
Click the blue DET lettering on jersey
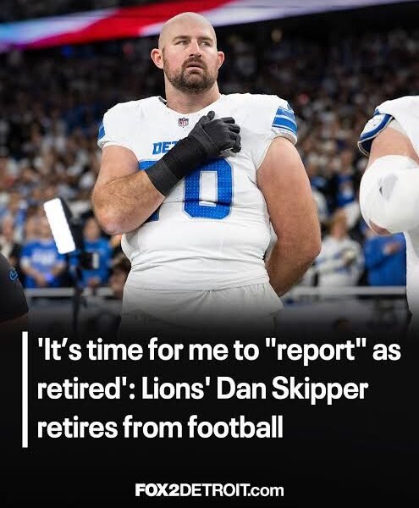click(x=160, y=148)
